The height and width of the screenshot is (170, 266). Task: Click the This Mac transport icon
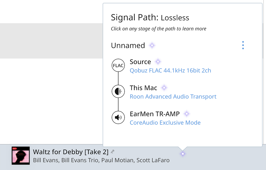(x=118, y=92)
